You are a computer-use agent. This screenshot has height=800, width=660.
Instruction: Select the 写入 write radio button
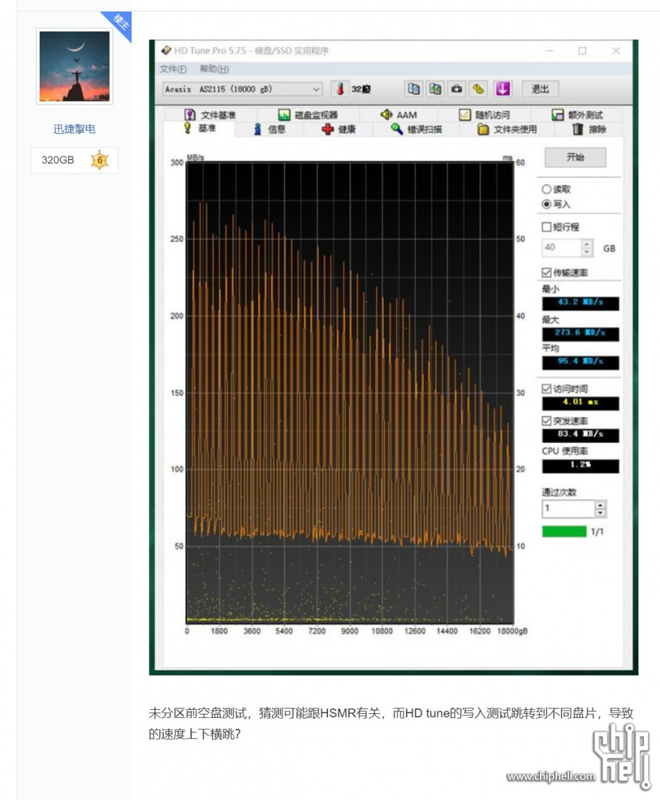click(x=547, y=204)
